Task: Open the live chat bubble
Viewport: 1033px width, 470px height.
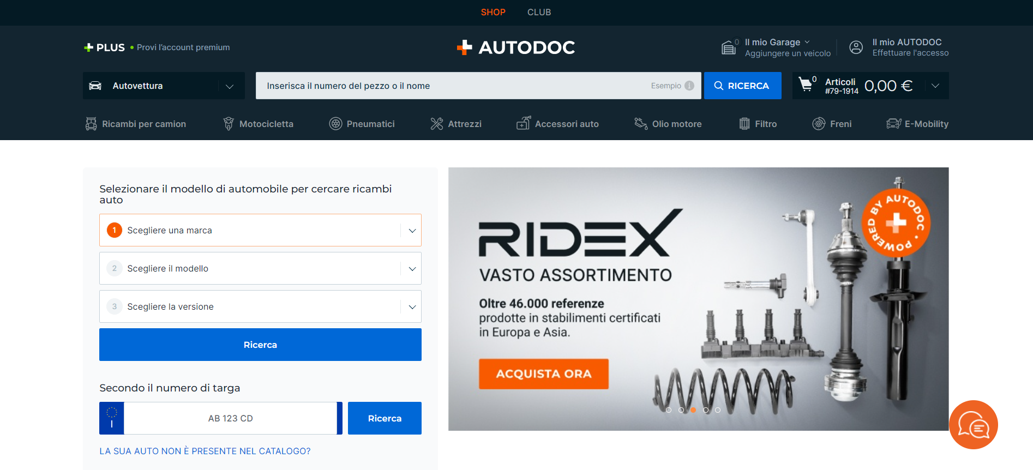Action: point(974,425)
